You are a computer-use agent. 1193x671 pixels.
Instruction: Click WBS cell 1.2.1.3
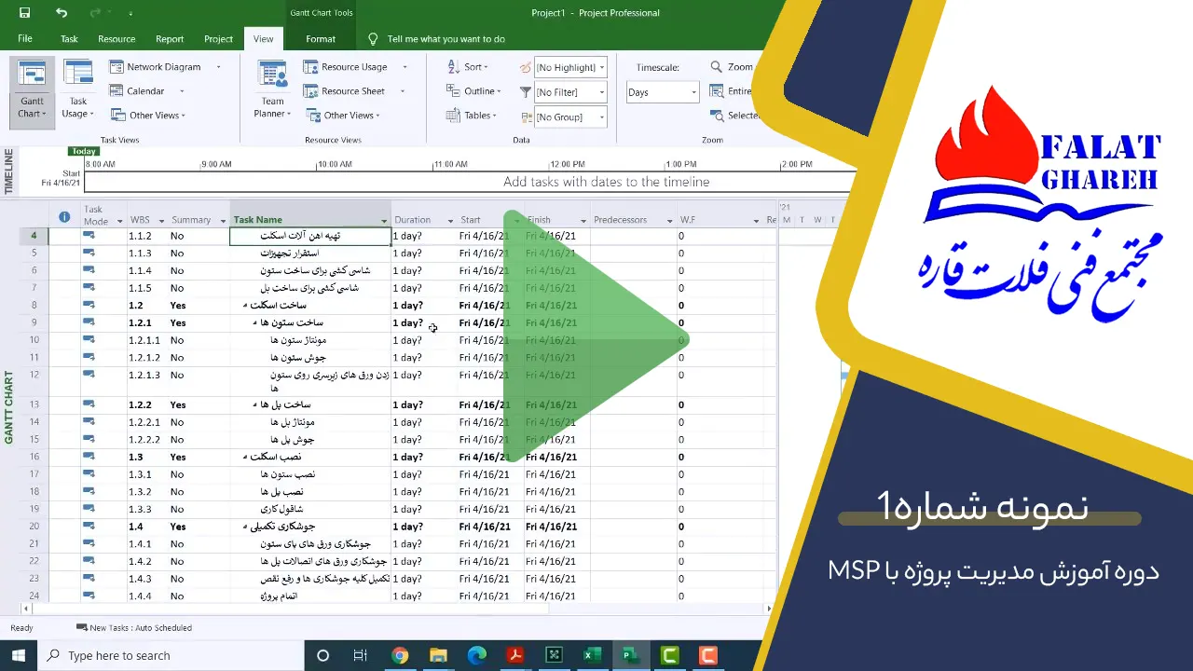click(x=146, y=376)
